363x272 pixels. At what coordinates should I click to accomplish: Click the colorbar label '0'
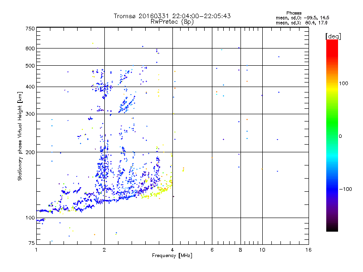pos(340,136)
